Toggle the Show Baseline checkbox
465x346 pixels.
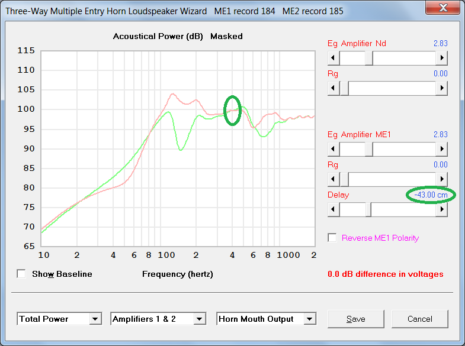pos(21,274)
